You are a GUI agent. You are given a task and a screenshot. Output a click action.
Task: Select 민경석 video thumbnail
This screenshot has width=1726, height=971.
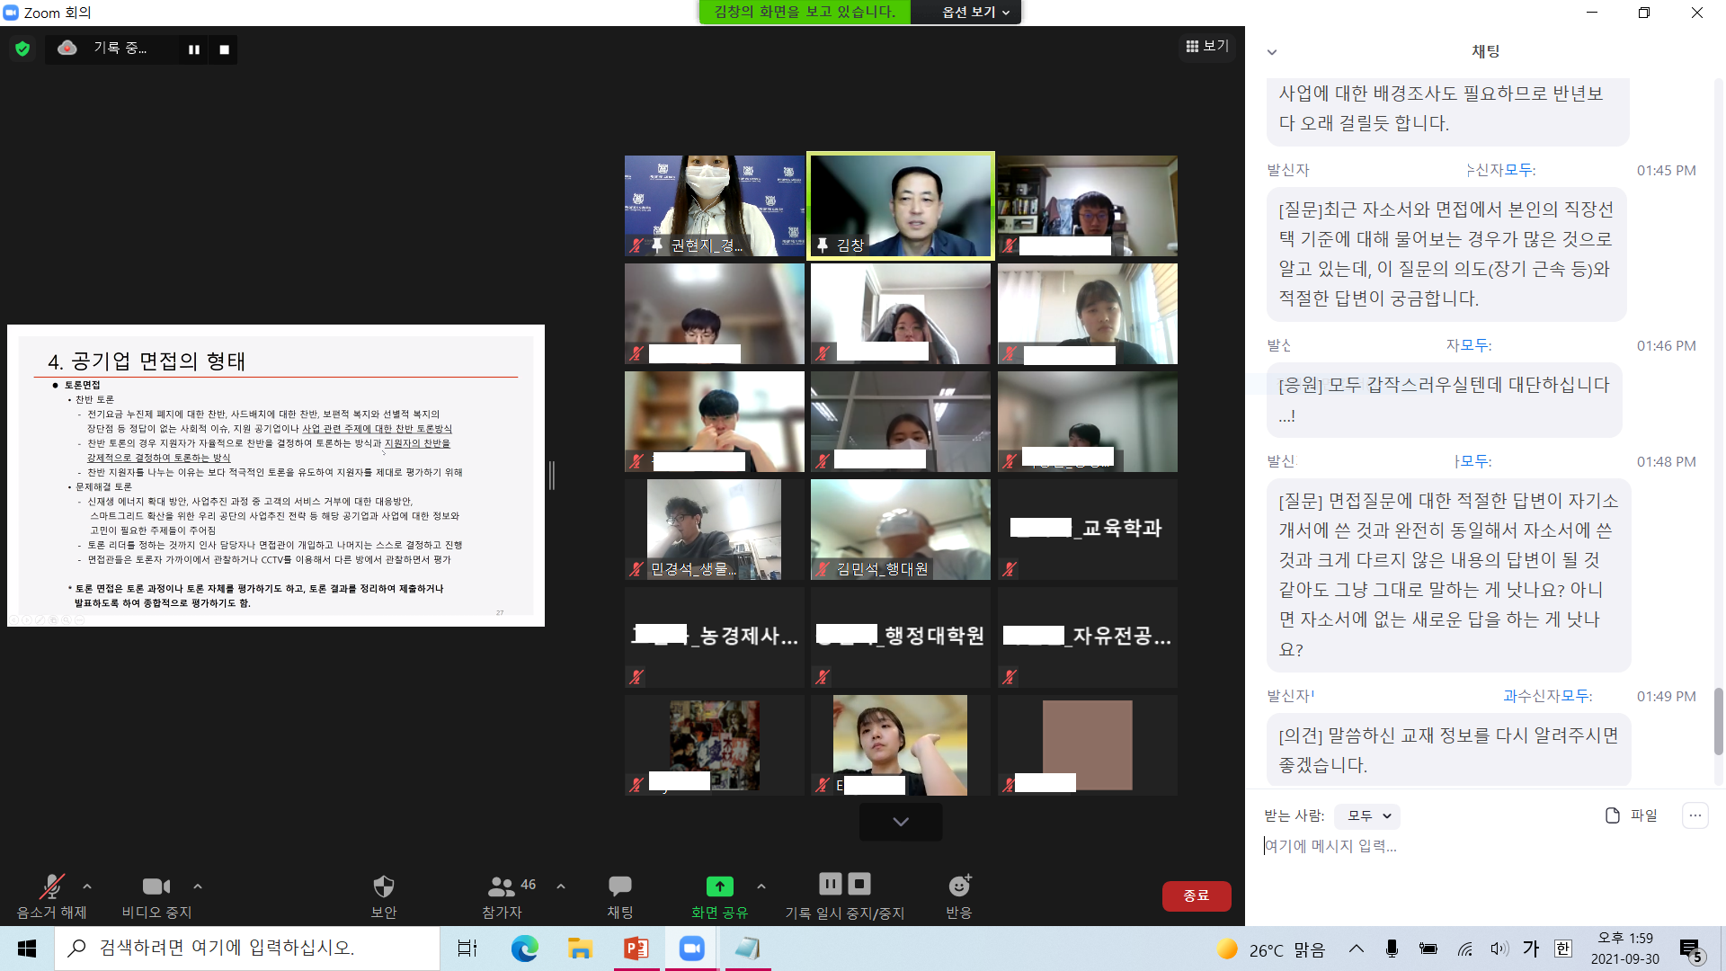pos(715,530)
